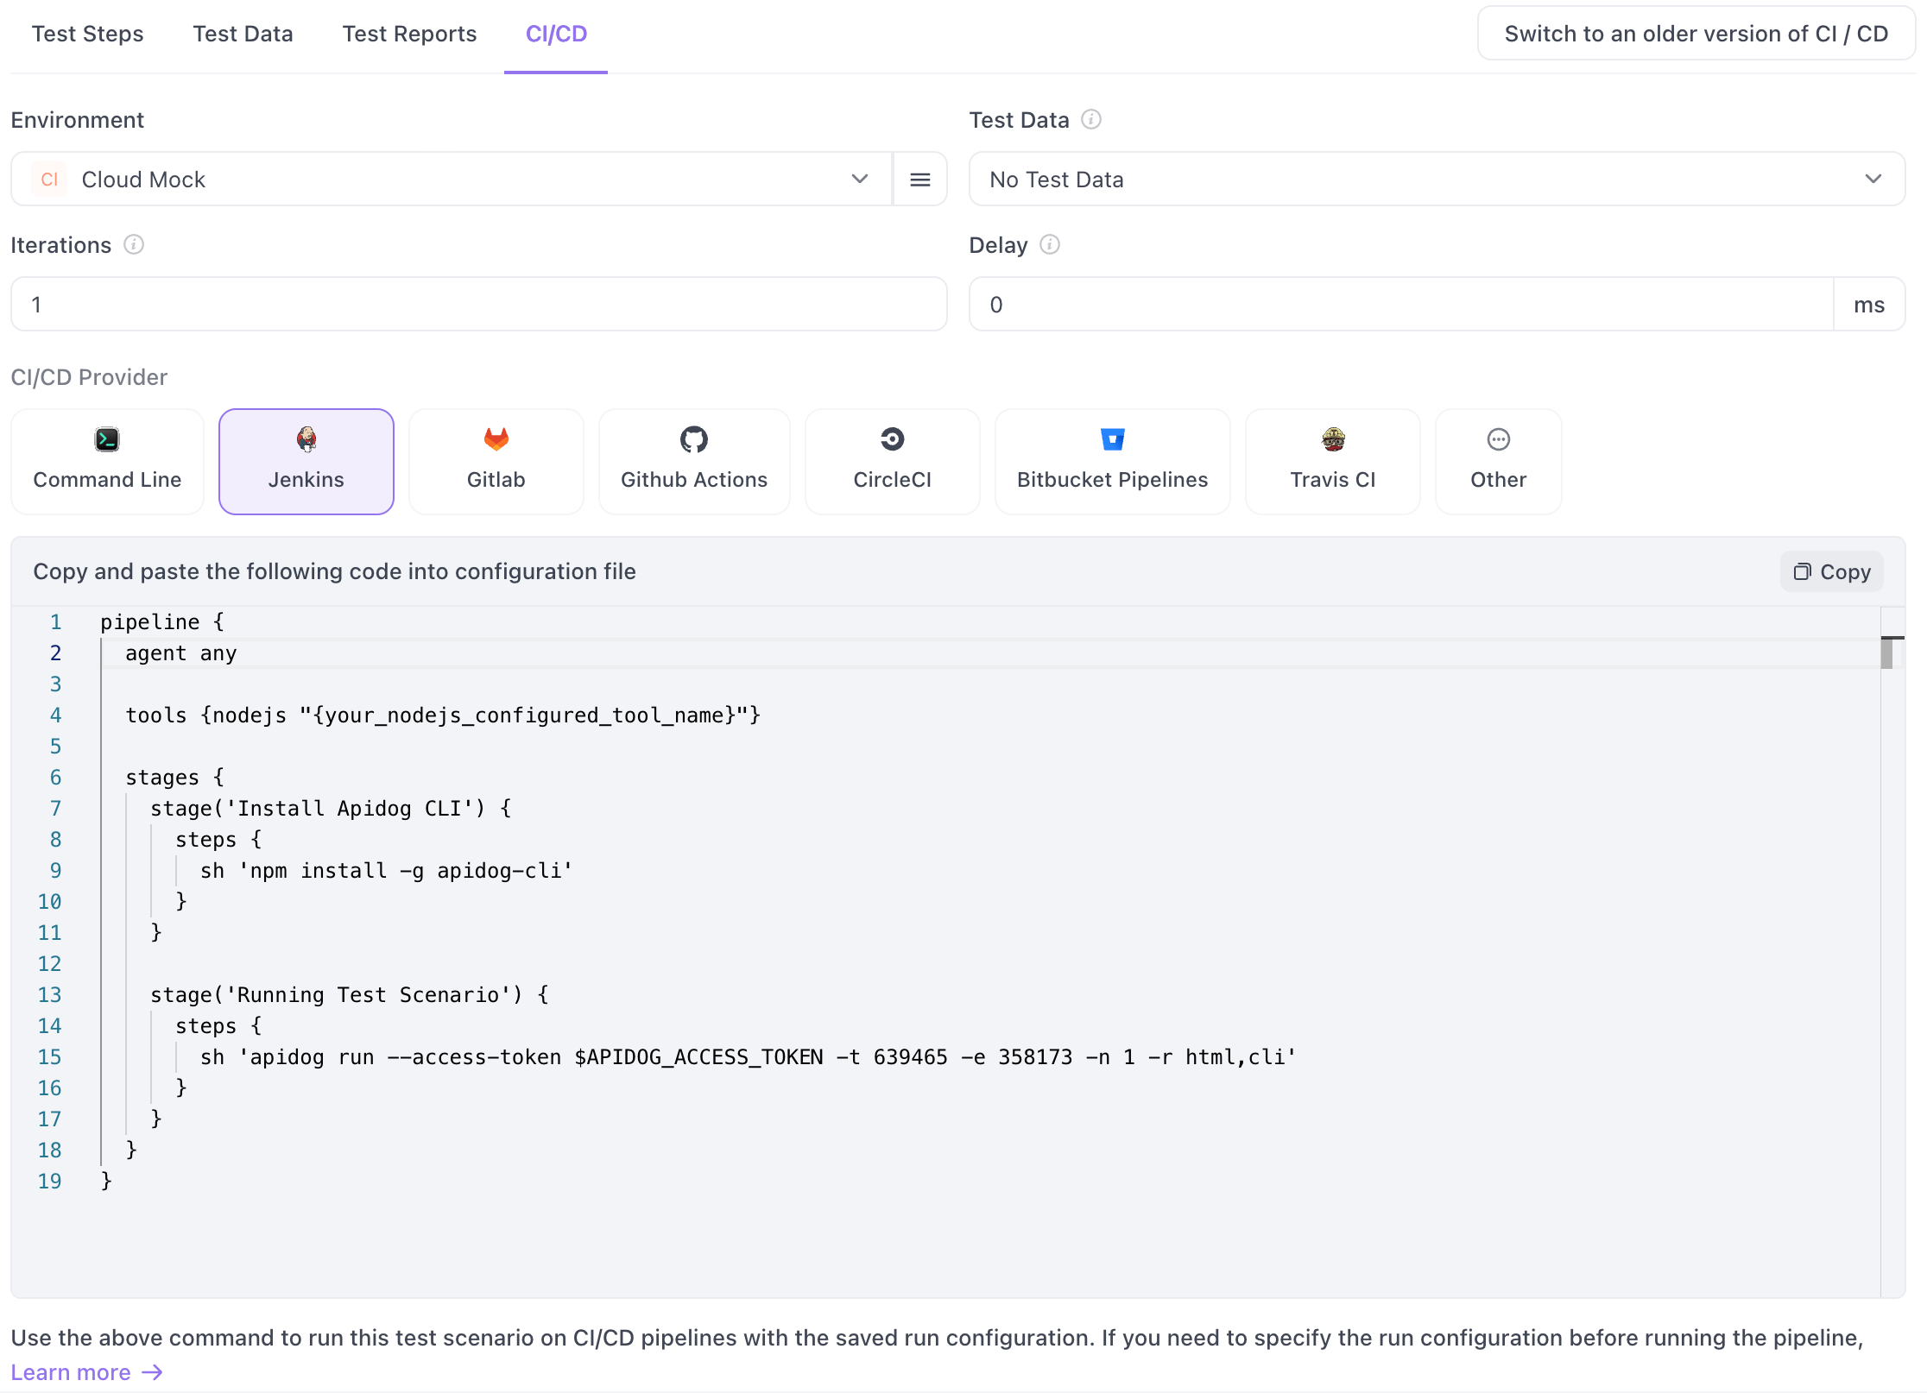
Task: Select the Command Line provider icon
Action: pos(107,439)
